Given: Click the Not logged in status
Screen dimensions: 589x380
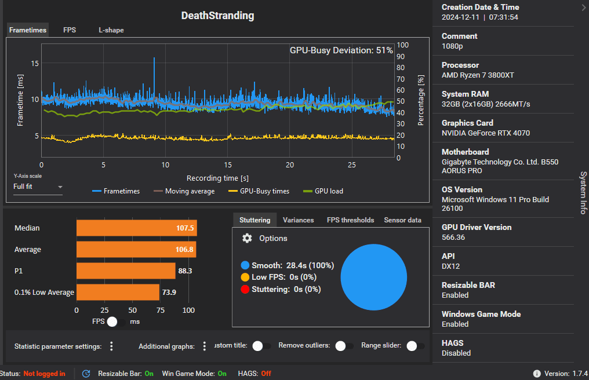Looking at the screenshot, I should coord(44,374).
